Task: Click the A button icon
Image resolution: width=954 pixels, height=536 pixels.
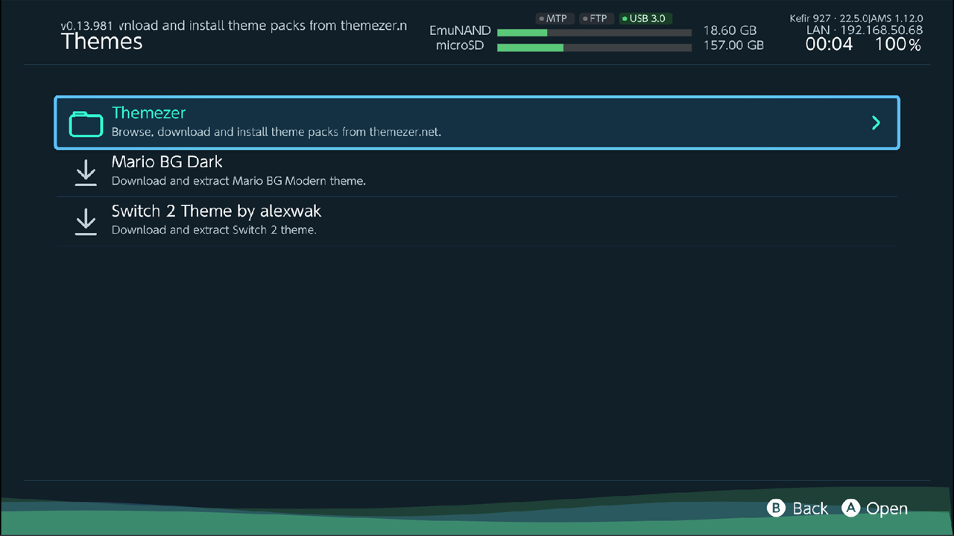Action: click(850, 508)
